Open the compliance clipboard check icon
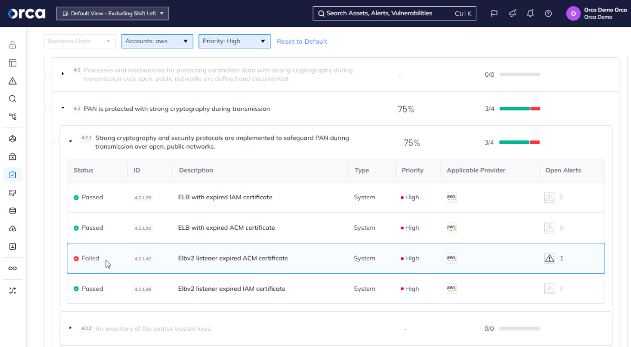 pyautogui.click(x=13, y=175)
